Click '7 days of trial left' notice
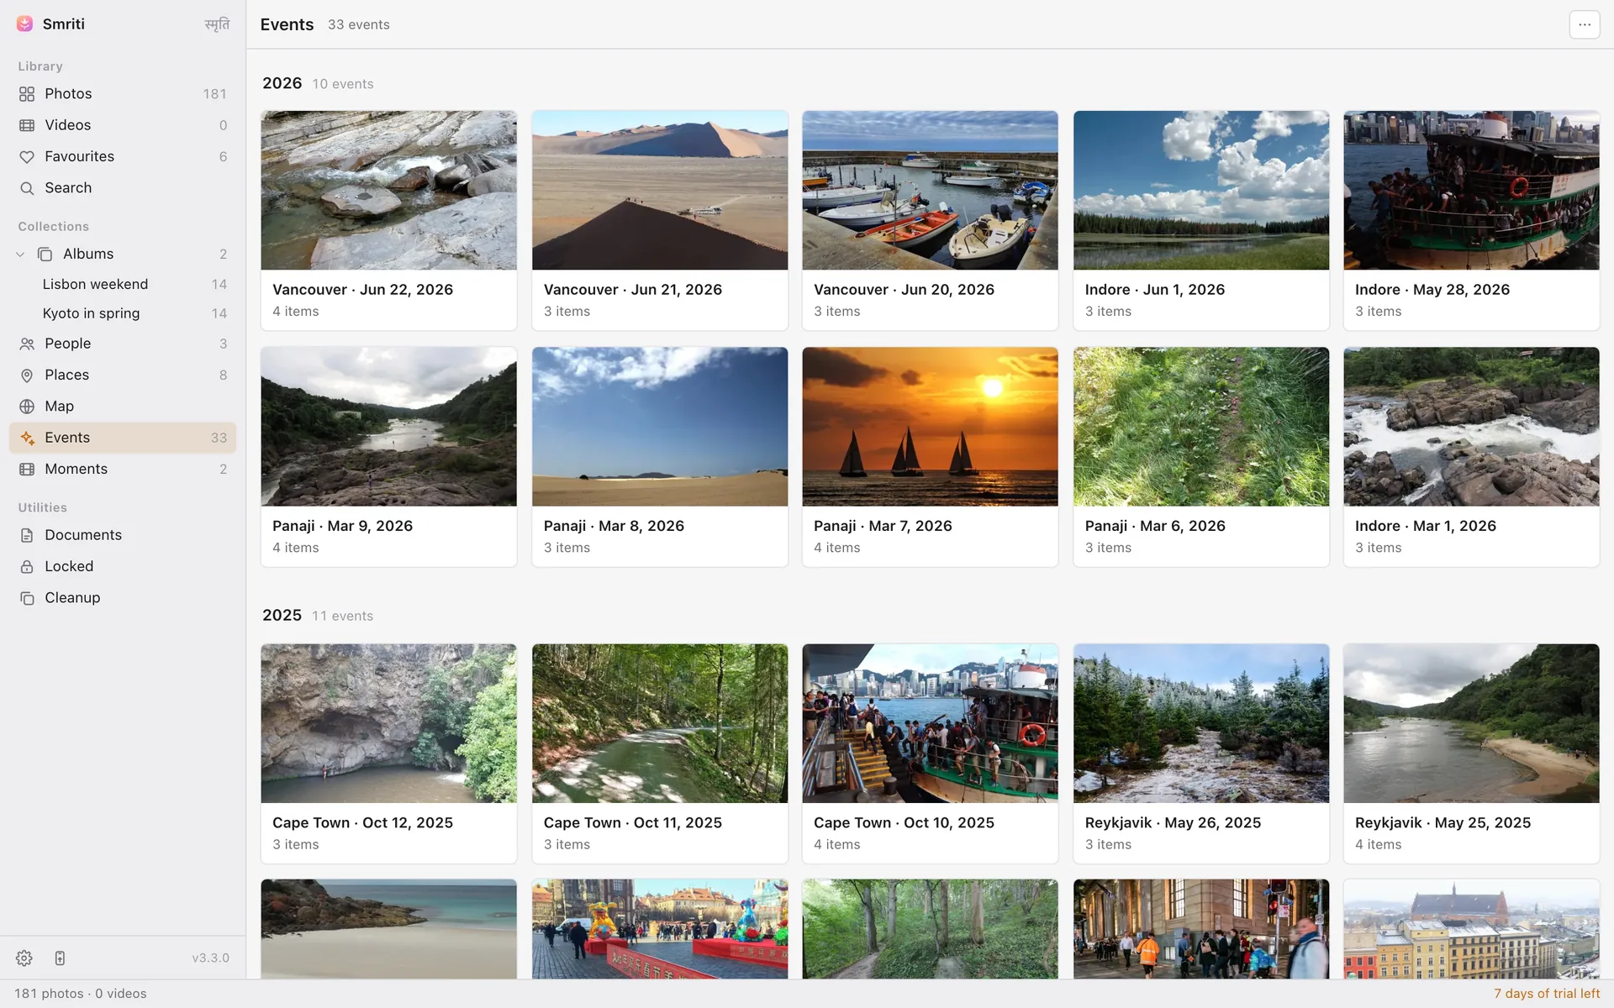 (1546, 994)
